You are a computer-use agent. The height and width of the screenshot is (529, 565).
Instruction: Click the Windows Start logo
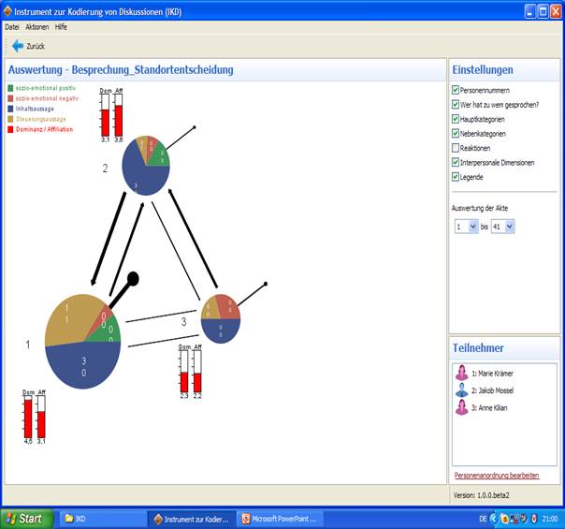point(11,519)
